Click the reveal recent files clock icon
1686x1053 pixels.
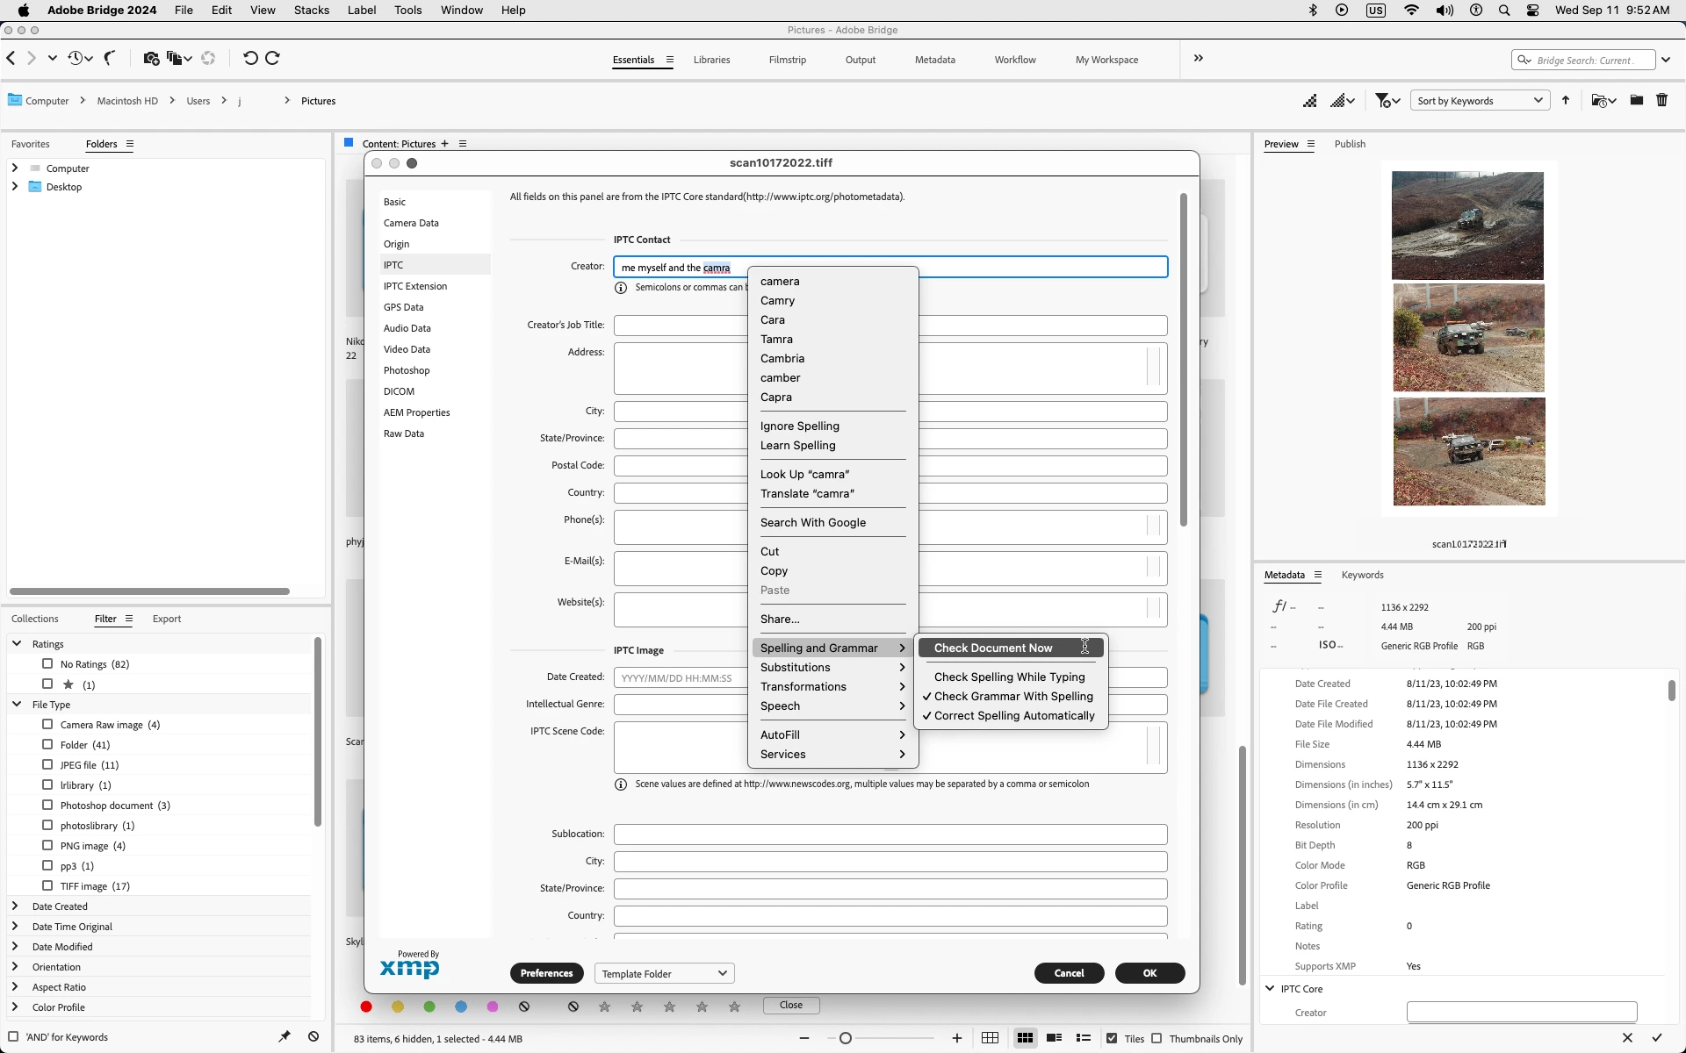pyautogui.click(x=76, y=58)
